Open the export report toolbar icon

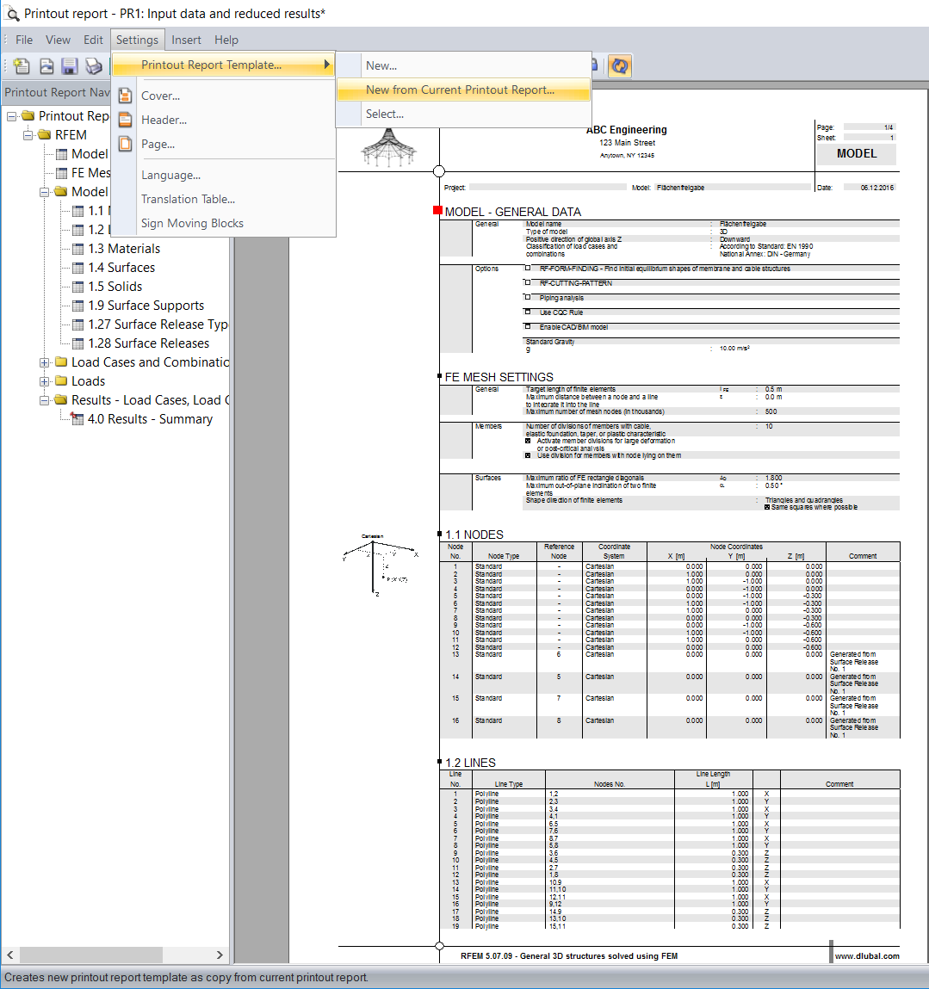pos(45,66)
